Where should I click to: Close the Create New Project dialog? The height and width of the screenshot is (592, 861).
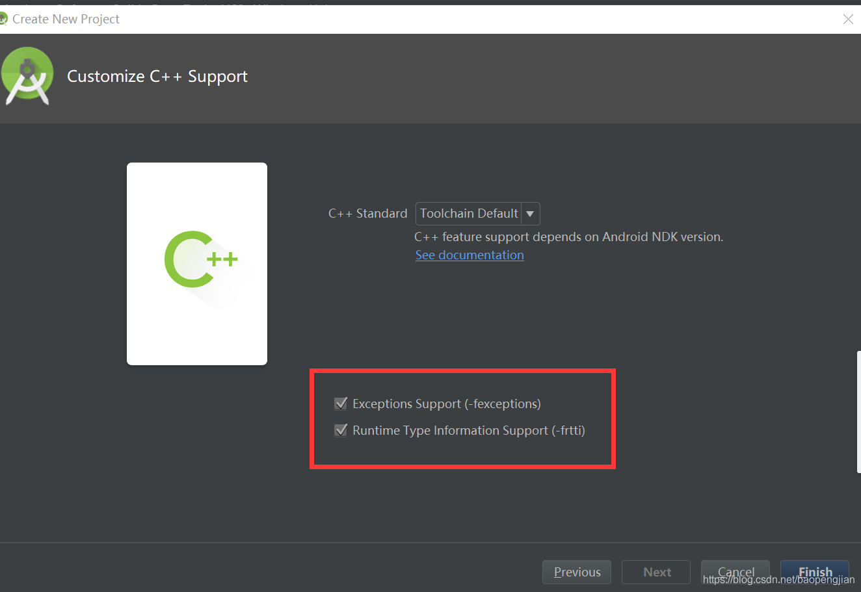pyautogui.click(x=848, y=19)
